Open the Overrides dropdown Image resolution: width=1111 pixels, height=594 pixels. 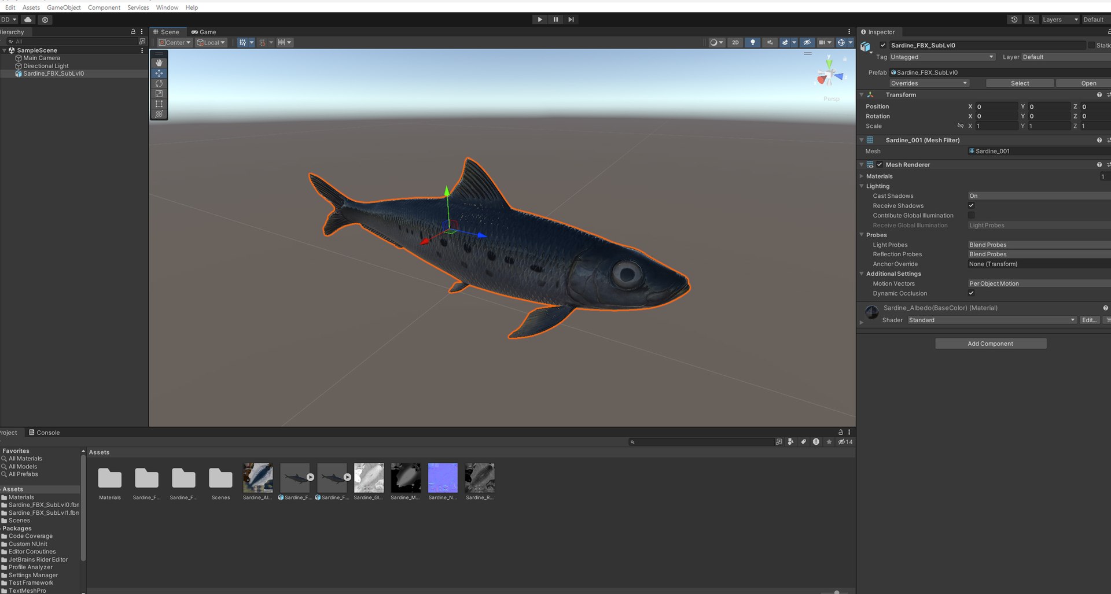coord(929,83)
